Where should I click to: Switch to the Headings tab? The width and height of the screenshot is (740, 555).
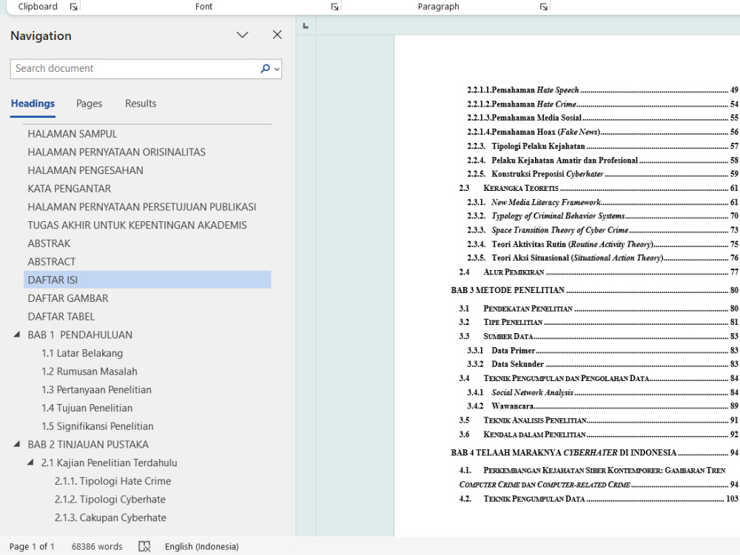(33, 104)
